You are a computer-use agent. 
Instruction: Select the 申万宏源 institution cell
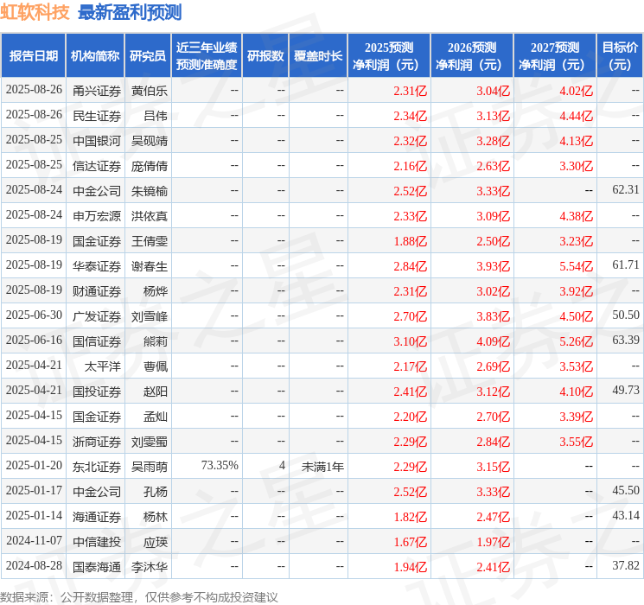97,216
